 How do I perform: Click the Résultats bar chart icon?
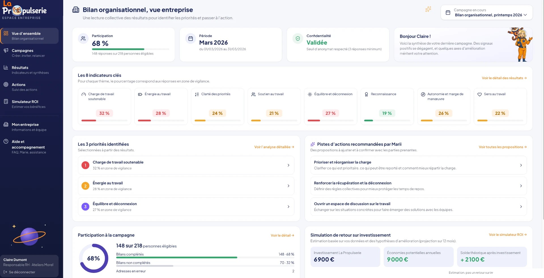click(6, 67)
